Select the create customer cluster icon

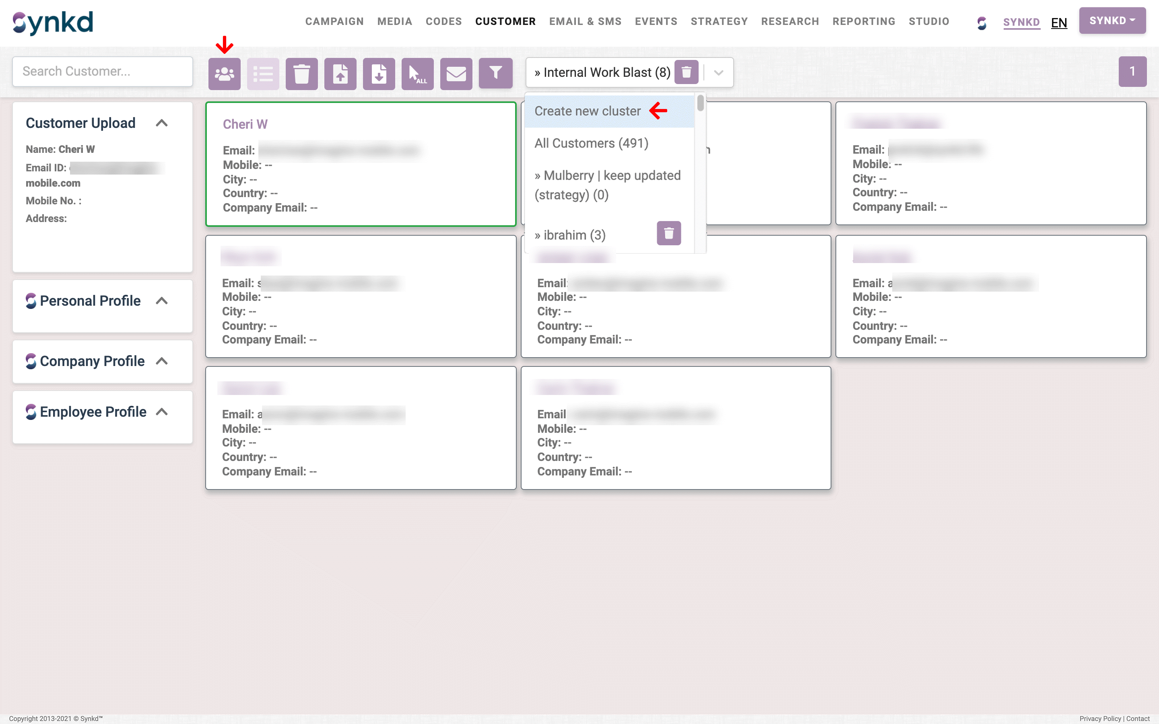(x=224, y=73)
